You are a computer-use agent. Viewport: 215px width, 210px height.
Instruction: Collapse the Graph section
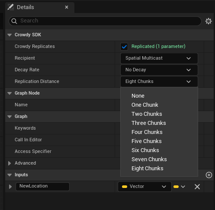click(x=10, y=117)
